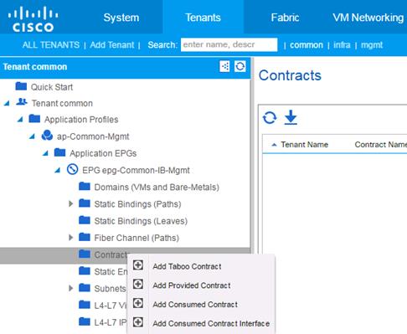This screenshot has width=407, height=334.
Task: Expand Static Bindings (Paths) node
Action: (x=71, y=204)
